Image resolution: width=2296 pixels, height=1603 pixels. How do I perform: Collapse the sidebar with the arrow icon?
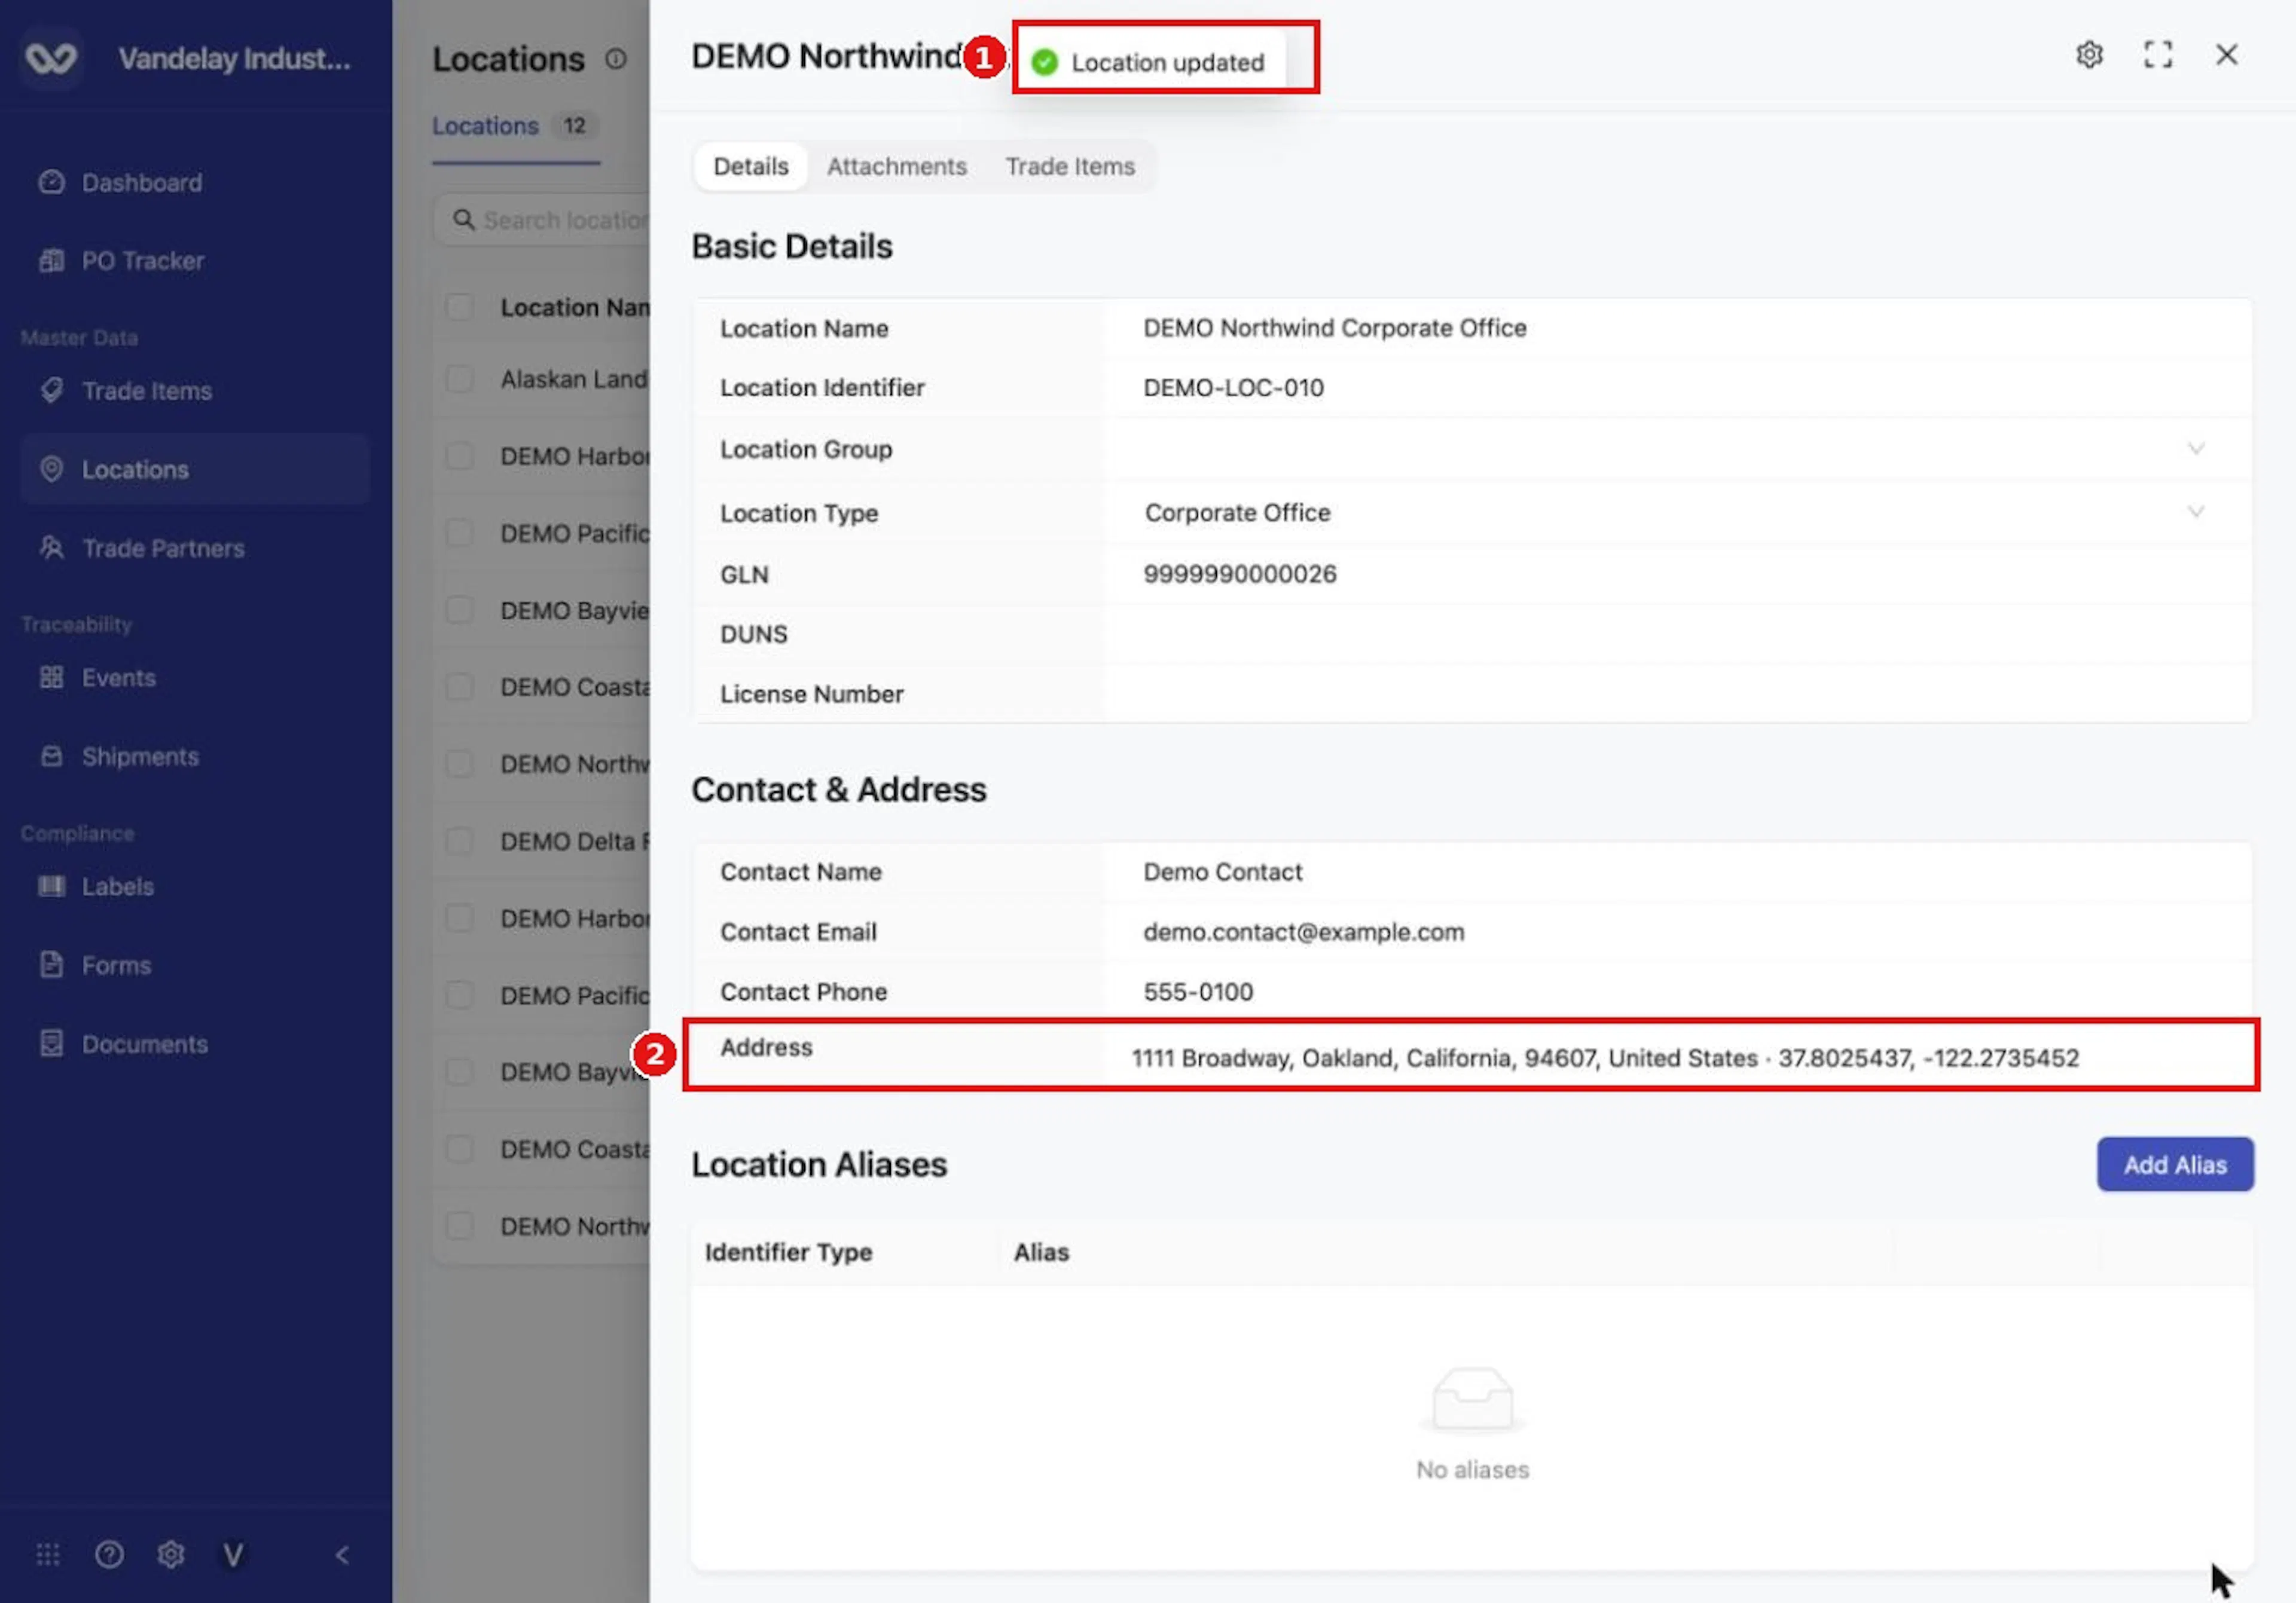(342, 1555)
